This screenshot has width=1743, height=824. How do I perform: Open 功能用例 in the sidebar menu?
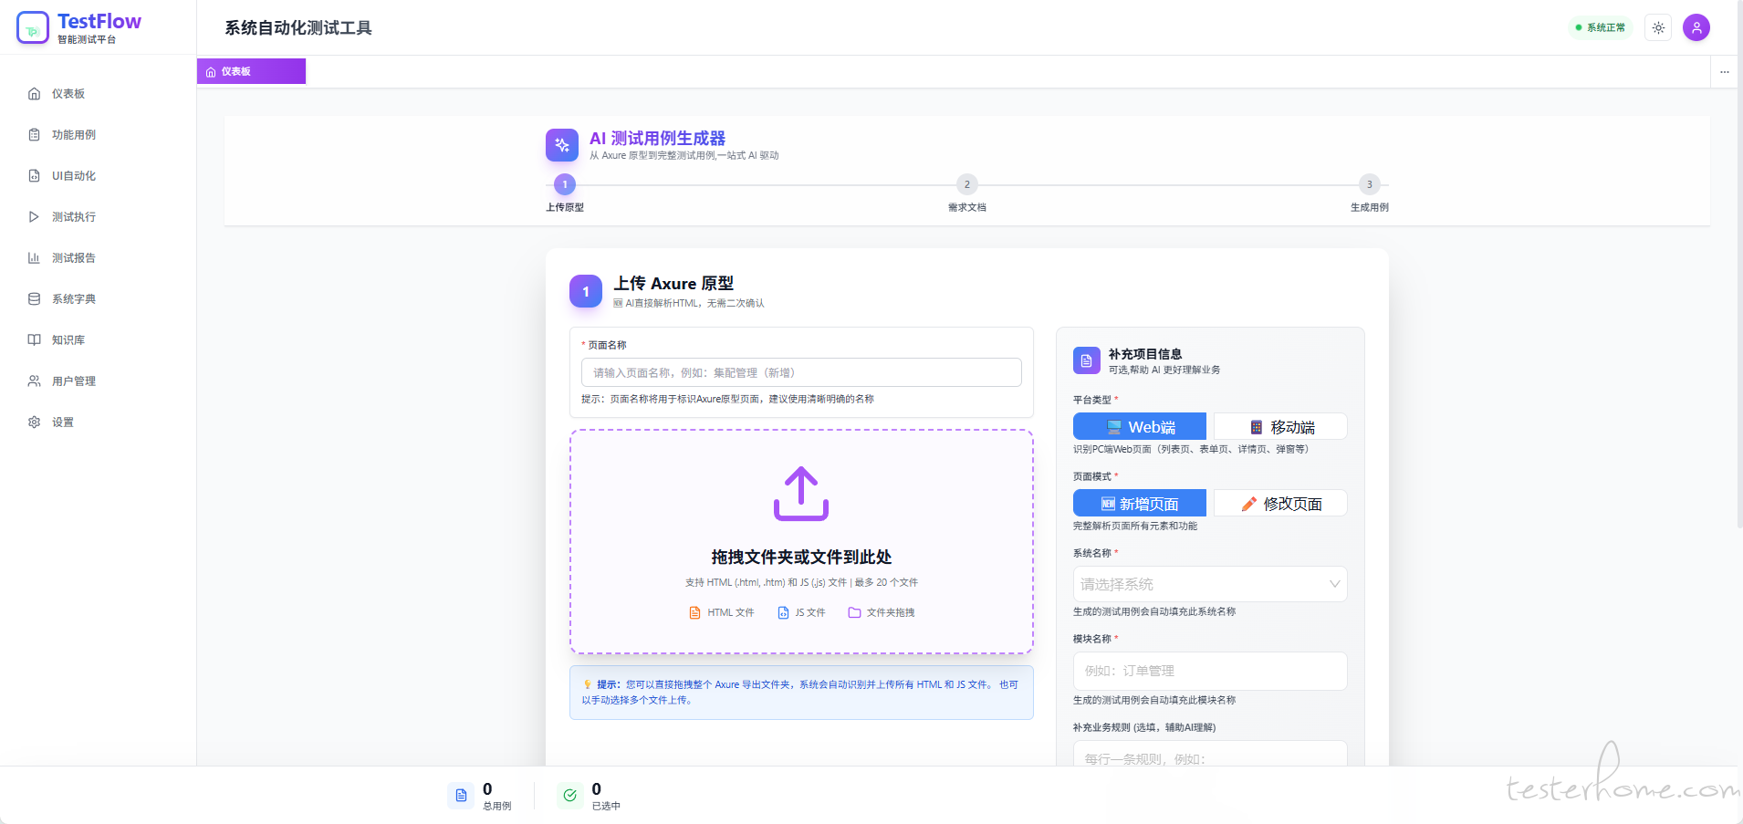tap(73, 135)
